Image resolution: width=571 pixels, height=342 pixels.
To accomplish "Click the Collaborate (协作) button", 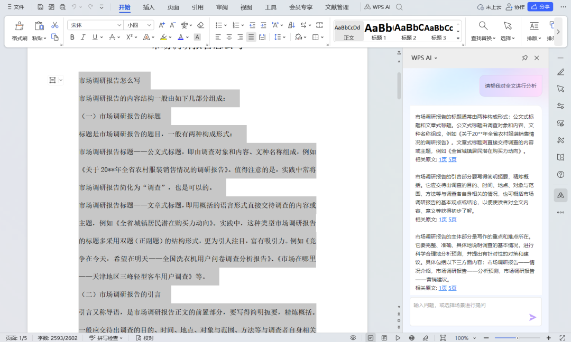I will point(515,7).
